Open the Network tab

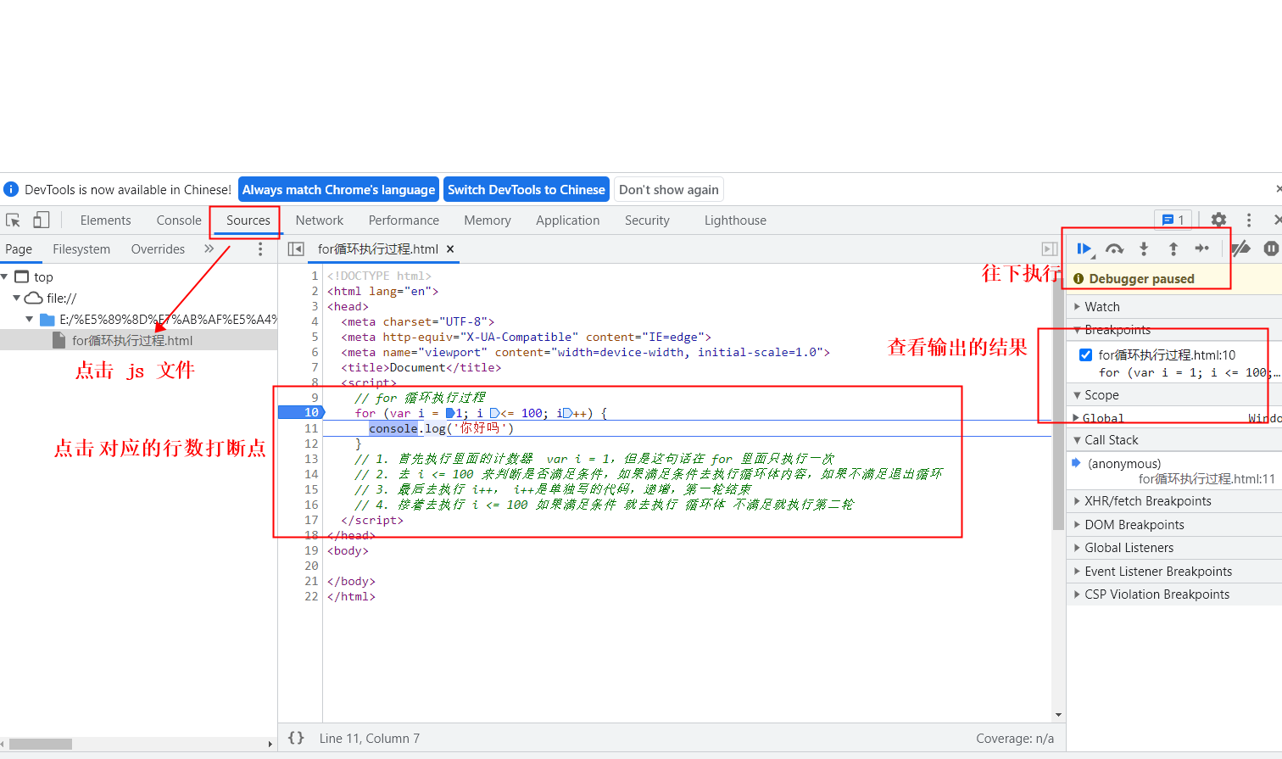click(x=320, y=220)
